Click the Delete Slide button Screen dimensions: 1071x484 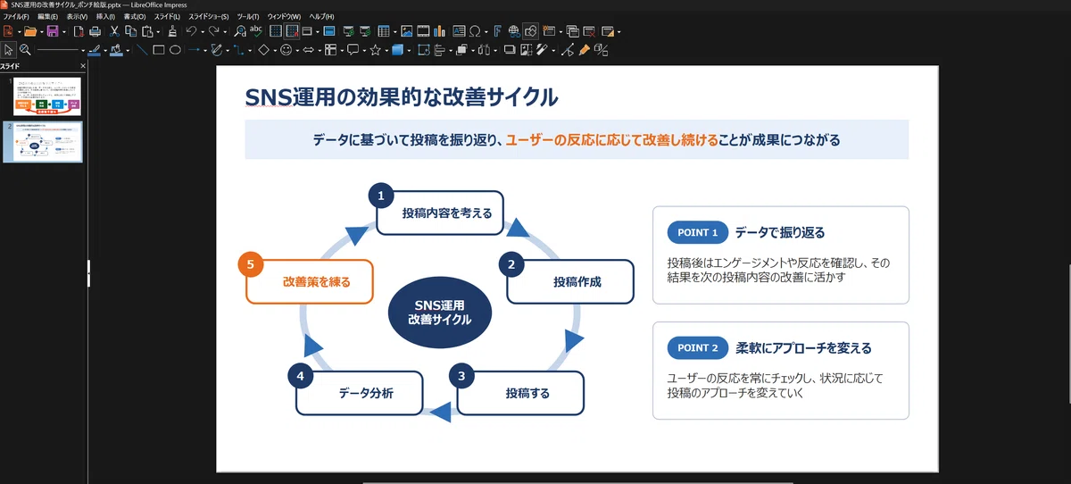point(589,31)
